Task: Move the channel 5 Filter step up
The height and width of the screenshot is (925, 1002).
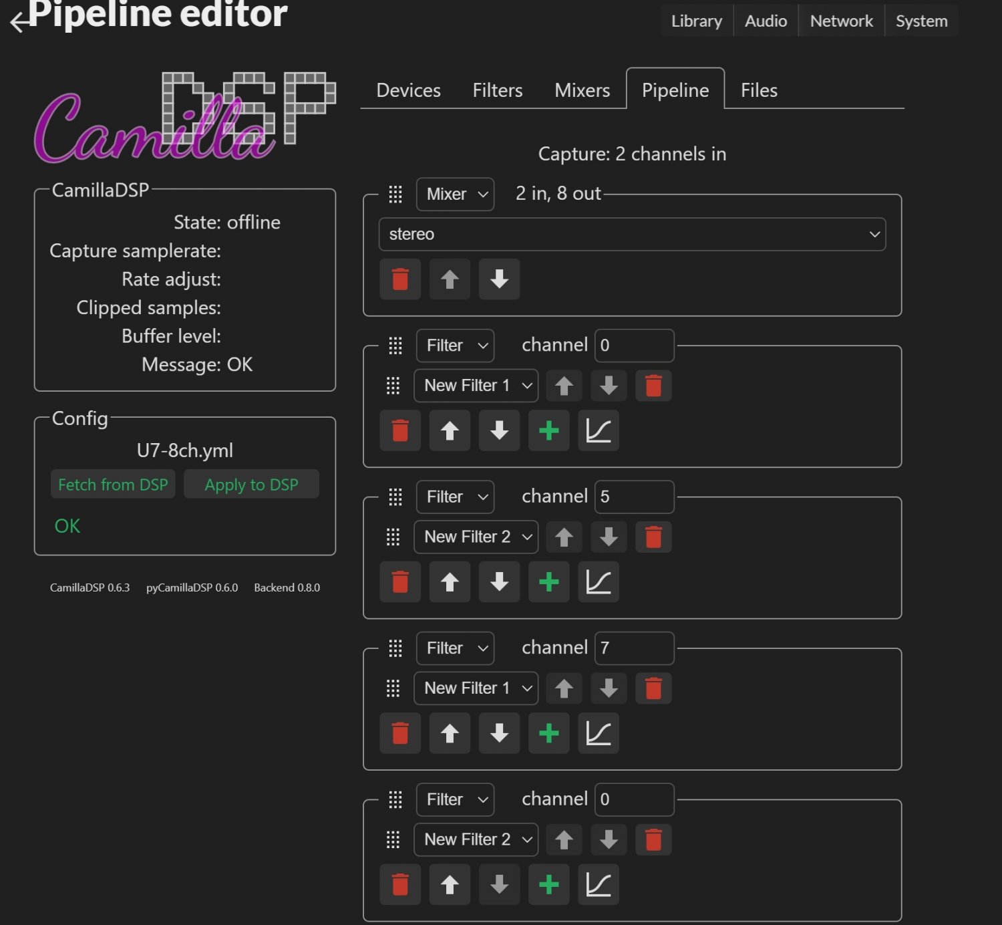Action: point(450,582)
